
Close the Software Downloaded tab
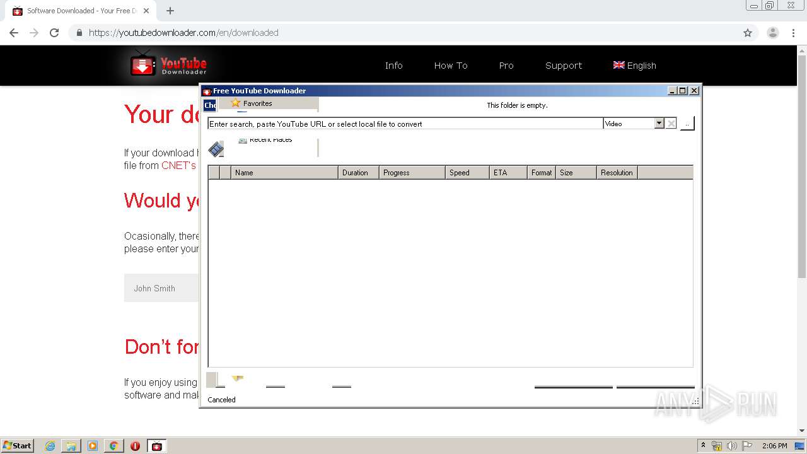point(146,11)
